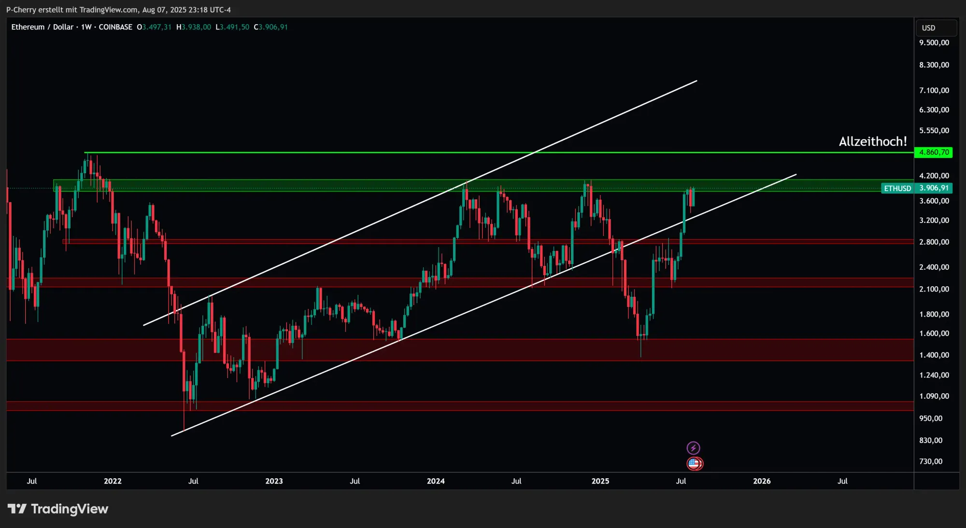Click the Low value 3.491,50
This screenshot has width=966, height=528.
point(235,27)
